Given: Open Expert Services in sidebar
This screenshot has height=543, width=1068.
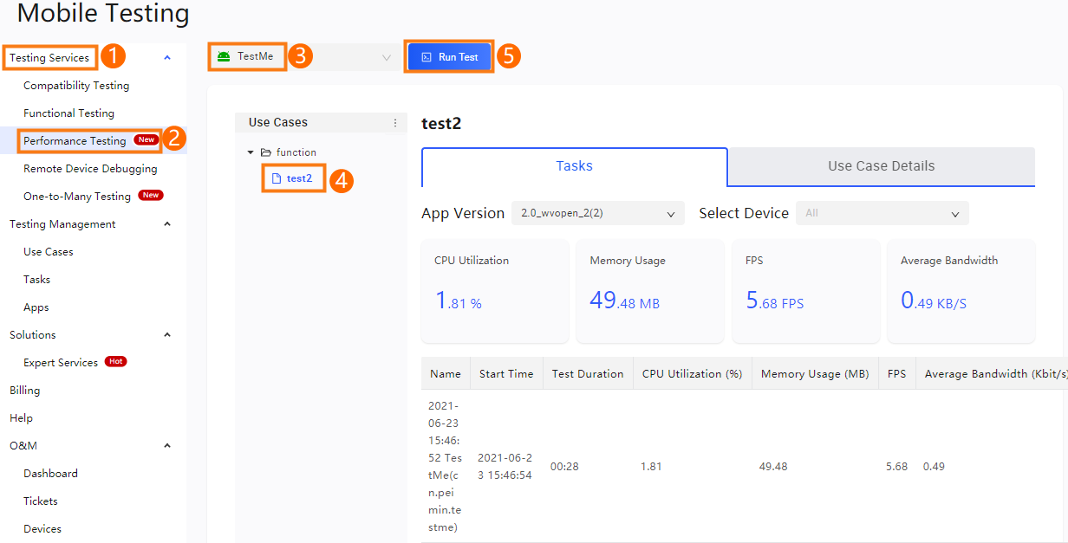Looking at the screenshot, I should pyautogui.click(x=61, y=363).
